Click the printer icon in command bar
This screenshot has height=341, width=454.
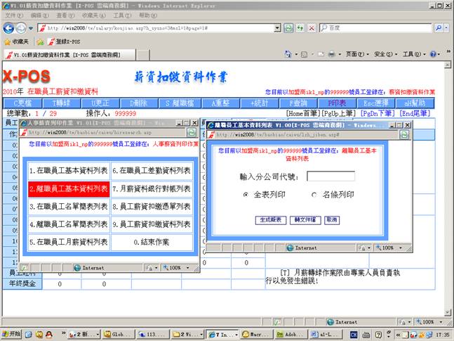click(x=331, y=54)
